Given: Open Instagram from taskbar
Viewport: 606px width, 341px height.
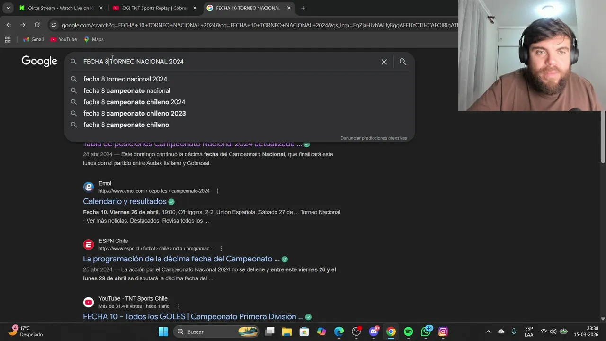Looking at the screenshot, I should (443, 332).
